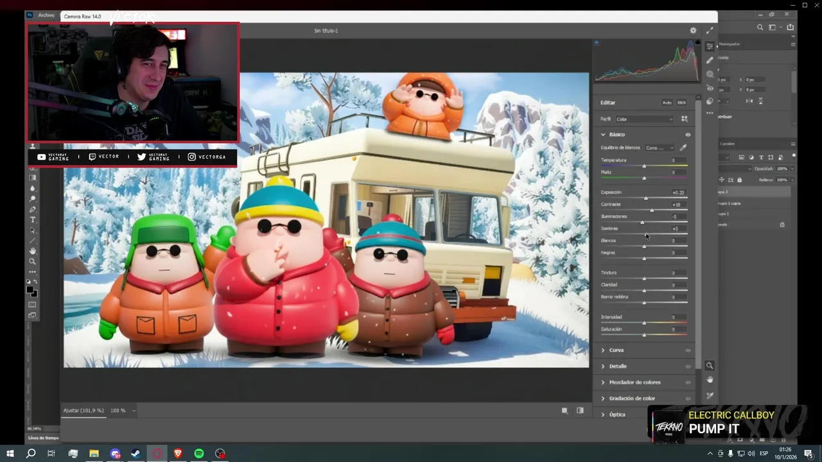This screenshot has width=822, height=462.
Task: Toggle highlight clipping warning on histogram
Action: click(x=697, y=43)
